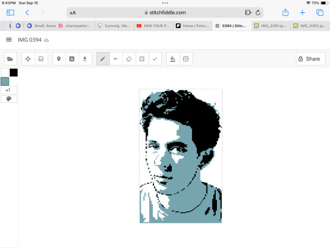
Task: Switch to the HEM YOUR P... YouTube tab
Action: [153, 26]
